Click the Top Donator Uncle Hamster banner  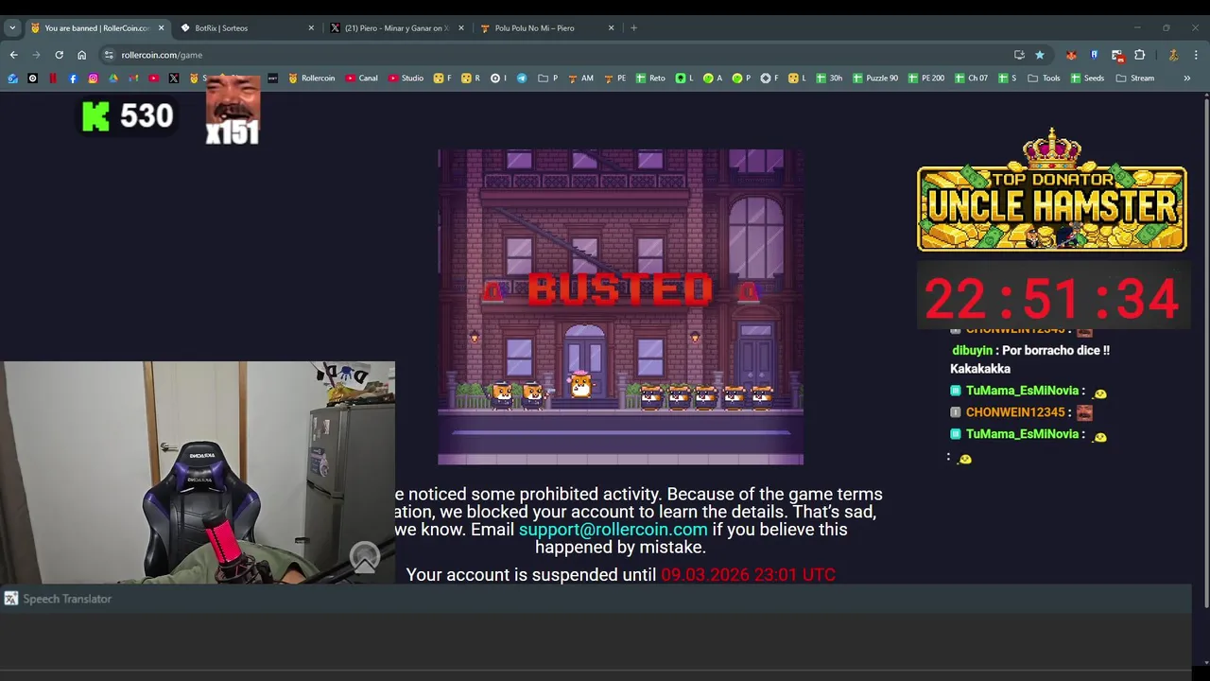(x=1051, y=190)
